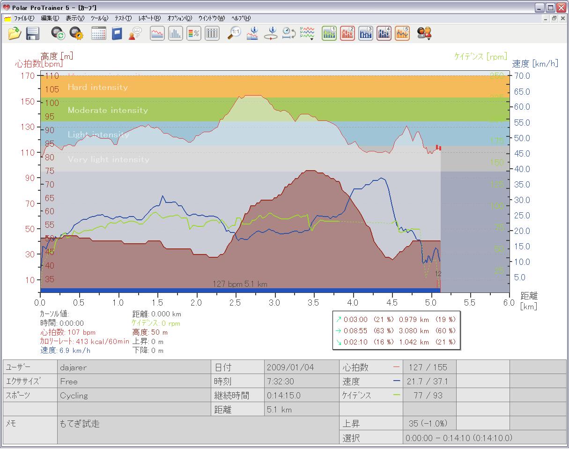This screenshot has height=449, width=569.
Task: Open an exercise file with the folder icon
Action: point(15,33)
